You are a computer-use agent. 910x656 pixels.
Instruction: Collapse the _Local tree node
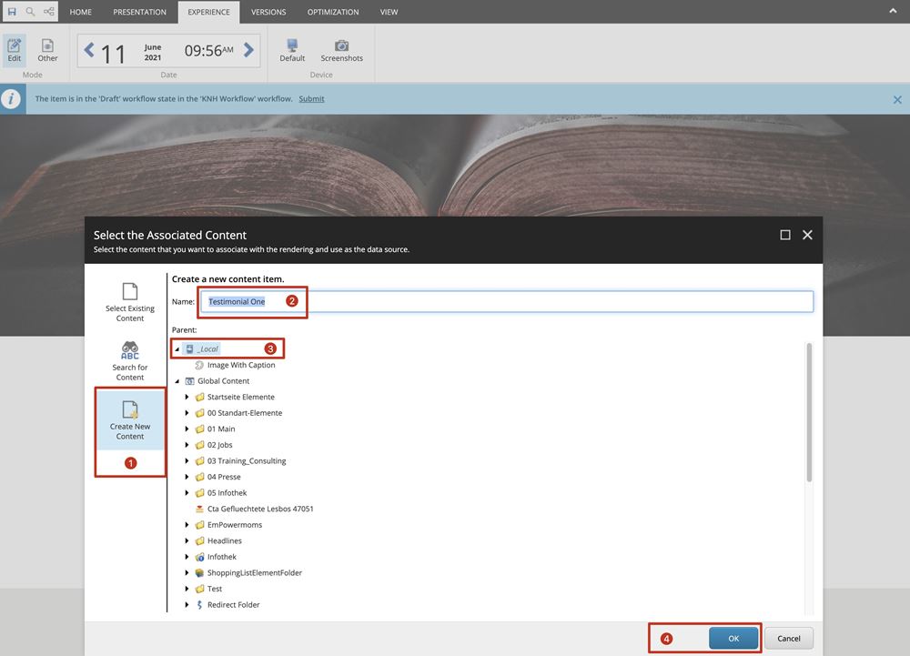[x=177, y=349]
